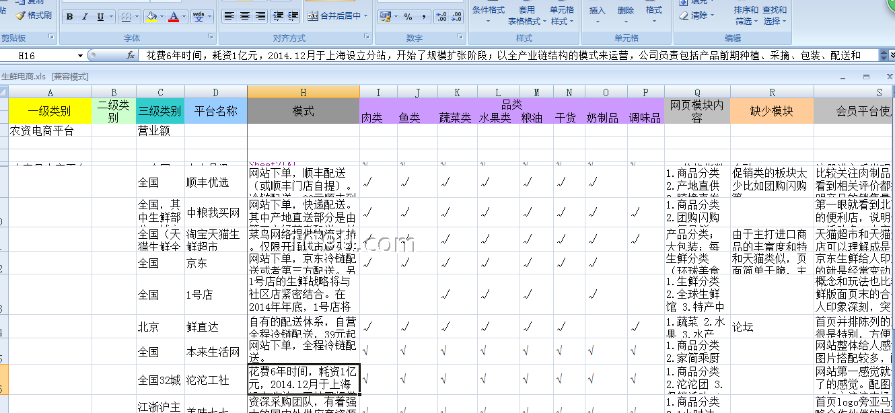Image resolution: width=895 pixels, height=413 pixels.
Task: Open fill color dropdown arrow
Action: 162,17
